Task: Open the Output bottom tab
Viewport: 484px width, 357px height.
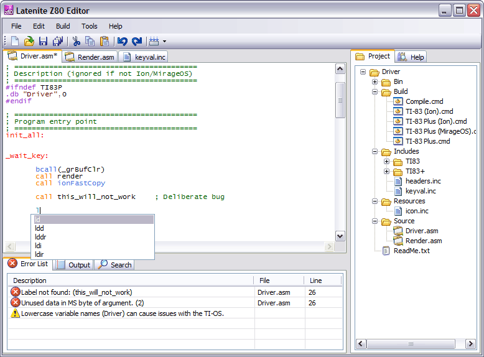Action: (73, 265)
